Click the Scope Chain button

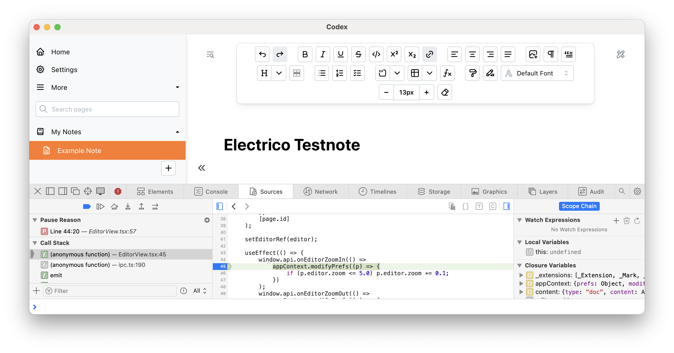[579, 206]
